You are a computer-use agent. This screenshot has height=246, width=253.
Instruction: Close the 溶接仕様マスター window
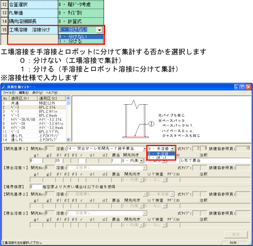(248, 87)
